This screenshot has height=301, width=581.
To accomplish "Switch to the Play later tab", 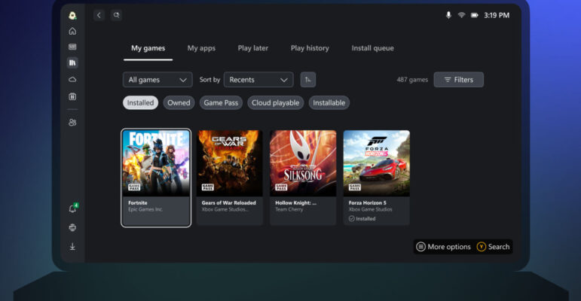I will coord(253,48).
